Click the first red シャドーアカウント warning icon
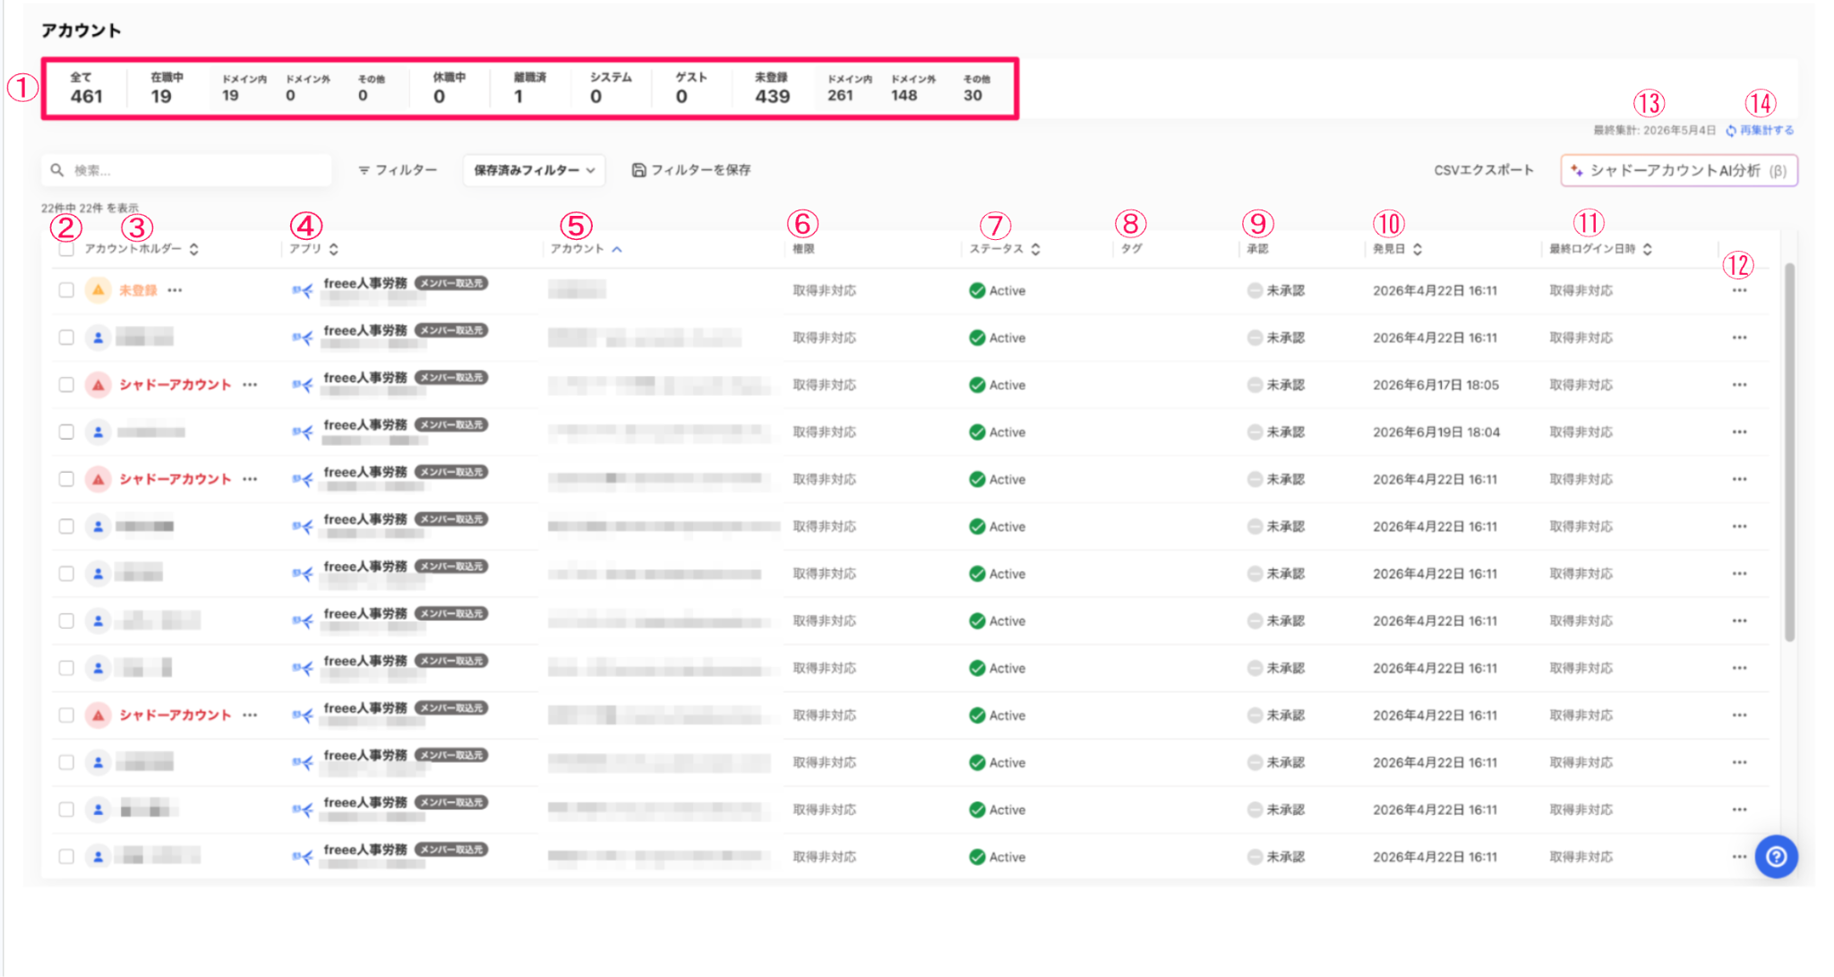Image resolution: width=1834 pixels, height=977 pixels. tap(99, 385)
